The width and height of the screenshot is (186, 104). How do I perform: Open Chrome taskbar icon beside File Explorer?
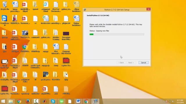(x=19, y=101)
